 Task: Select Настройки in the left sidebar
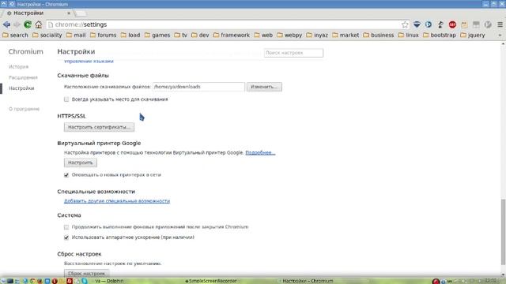pos(21,88)
